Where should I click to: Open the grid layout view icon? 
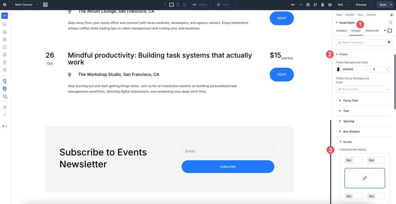[x=45, y=5]
